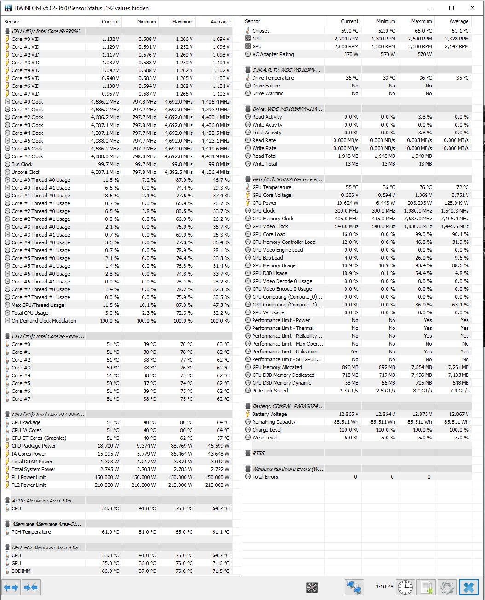
Task: Click the left pane Current column header
Action: (104, 22)
